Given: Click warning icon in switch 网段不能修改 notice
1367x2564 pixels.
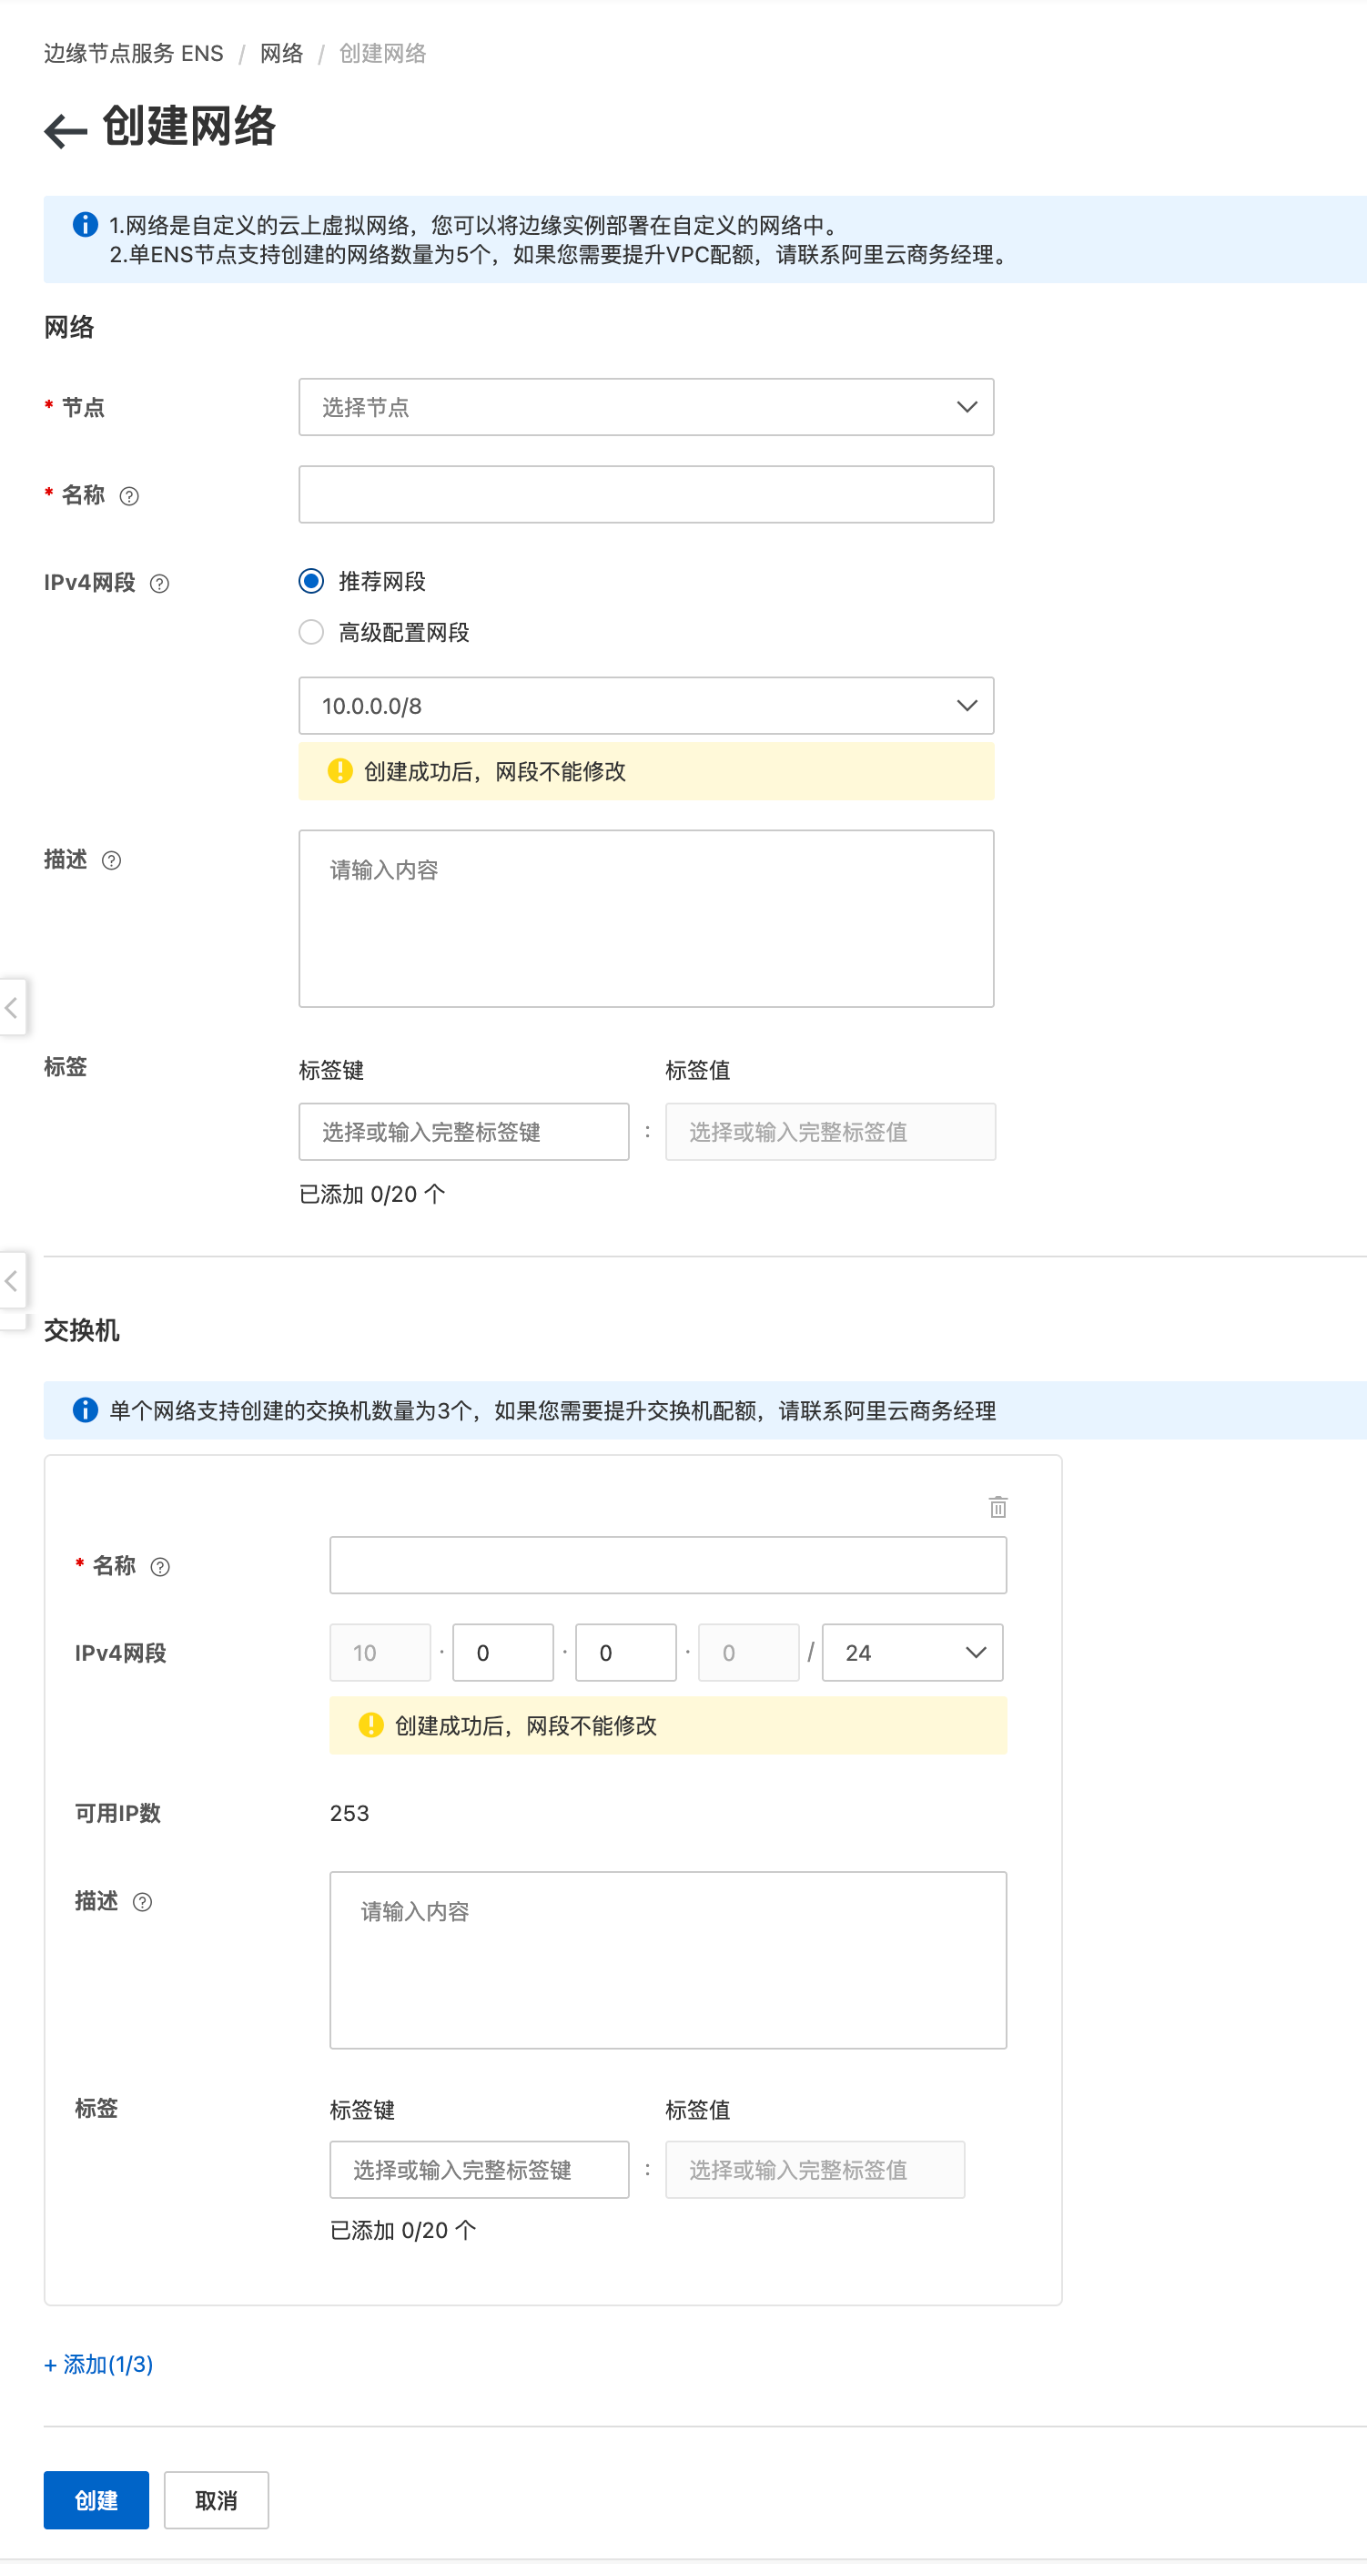Looking at the screenshot, I should coord(371,1725).
